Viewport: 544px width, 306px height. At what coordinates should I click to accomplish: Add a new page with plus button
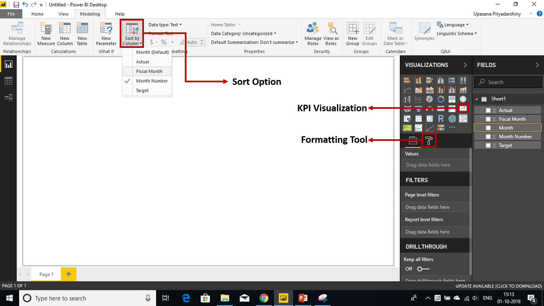tap(69, 274)
